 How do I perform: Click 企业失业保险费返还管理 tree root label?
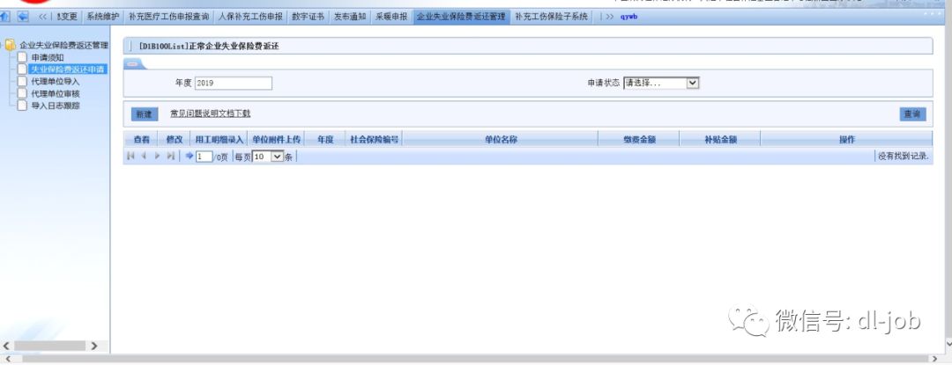63,46
